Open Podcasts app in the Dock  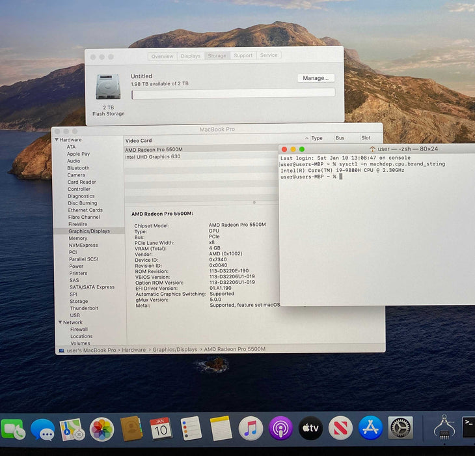pos(280,429)
